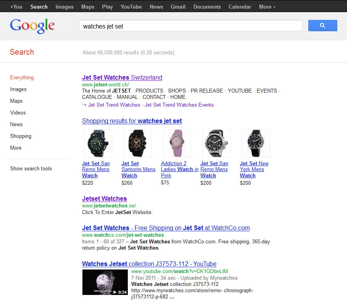Click the www.watchco.com/jet-set-watches URL
Image resolution: width=347 pixels, height=300 pixels.
pyautogui.click(x=123, y=235)
